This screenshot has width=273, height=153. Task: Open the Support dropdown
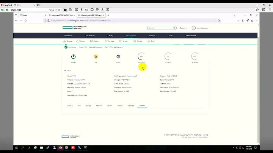[x=183, y=28]
